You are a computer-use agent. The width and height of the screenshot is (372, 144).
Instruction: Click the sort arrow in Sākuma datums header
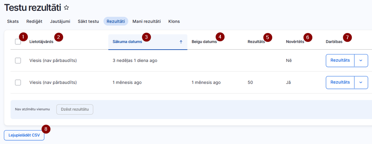[x=181, y=42]
